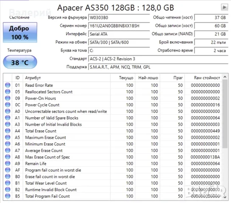Click the ID cell B5
Viewport: 231px width, 203px height.
[17, 196]
